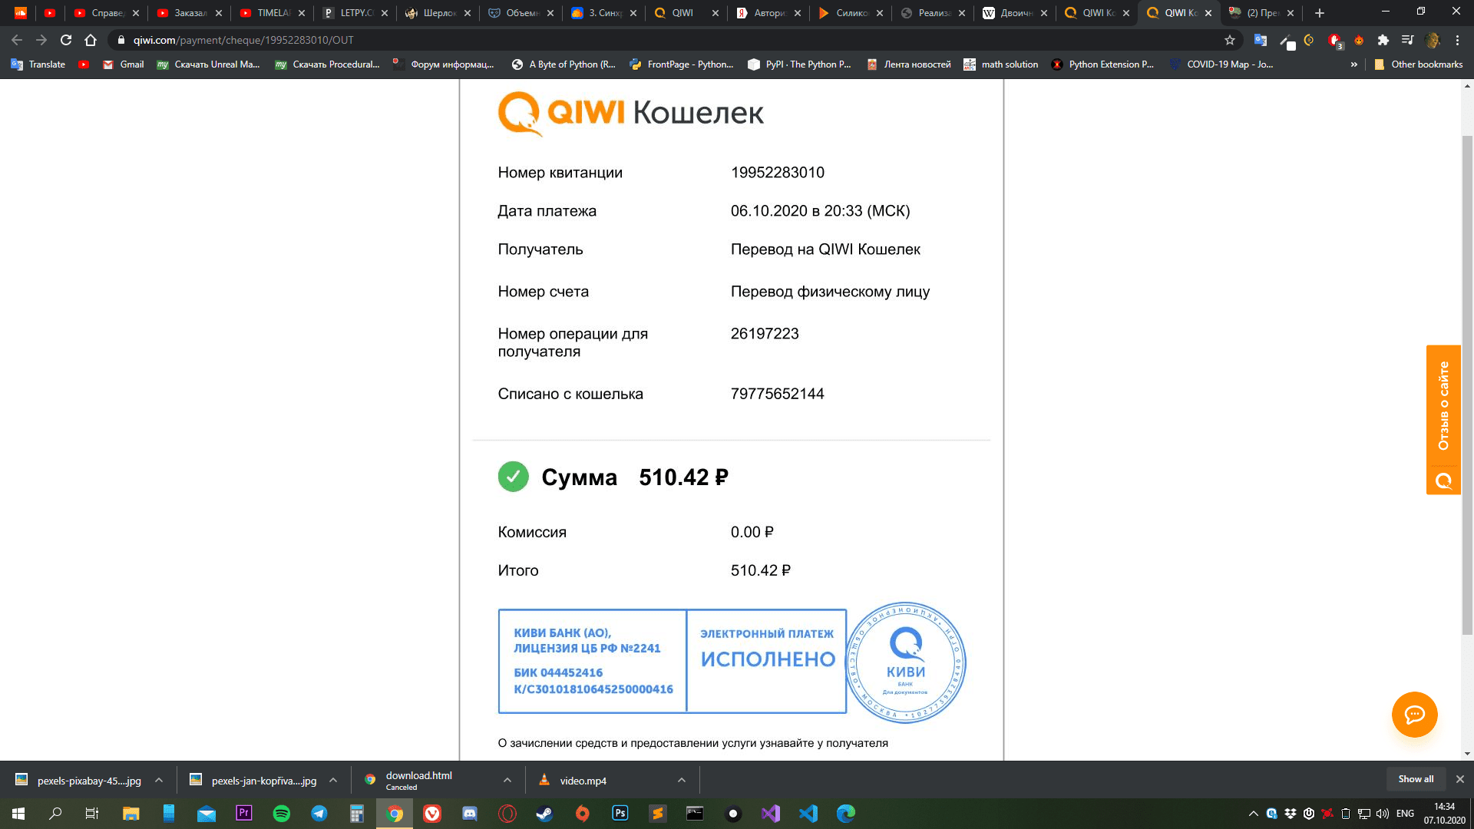Open the Лента новостей bookmark
The height and width of the screenshot is (829, 1474).
pyautogui.click(x=909, y=64)
